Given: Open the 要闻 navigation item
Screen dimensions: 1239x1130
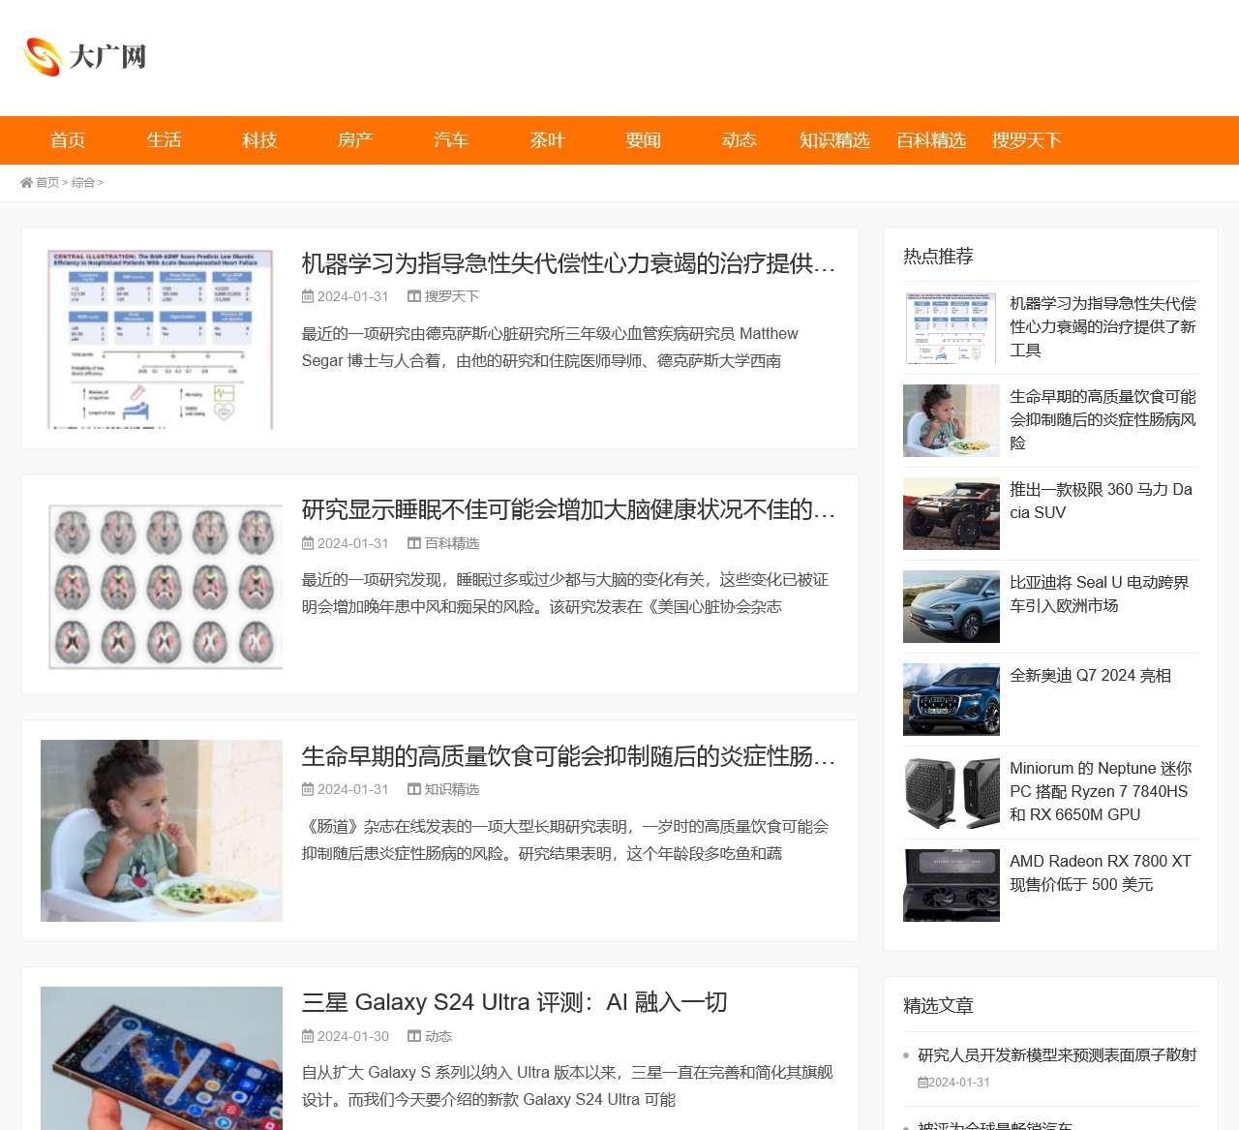Looking at the screenshot, I should tap(643, 140).
